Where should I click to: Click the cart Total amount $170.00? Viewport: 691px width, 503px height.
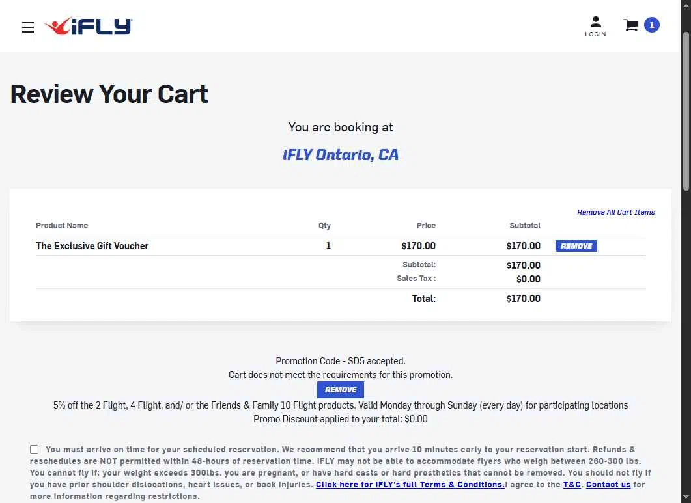[523, 299]
